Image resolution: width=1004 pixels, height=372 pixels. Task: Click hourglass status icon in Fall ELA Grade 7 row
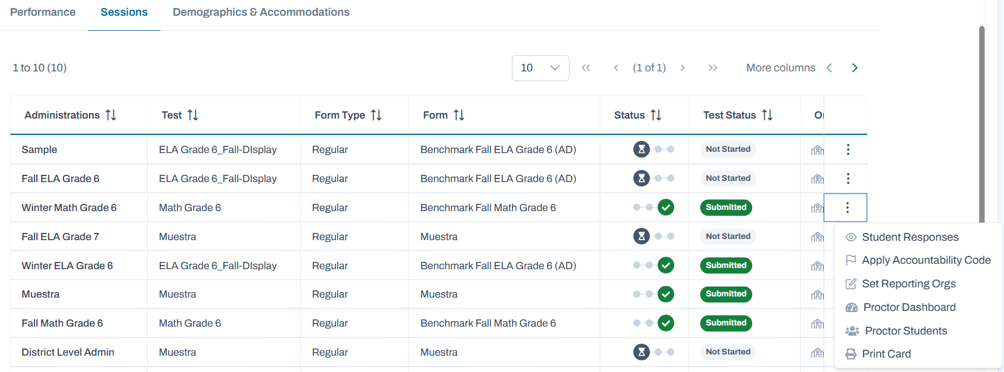pyautogui.click(x=641, y=237)
